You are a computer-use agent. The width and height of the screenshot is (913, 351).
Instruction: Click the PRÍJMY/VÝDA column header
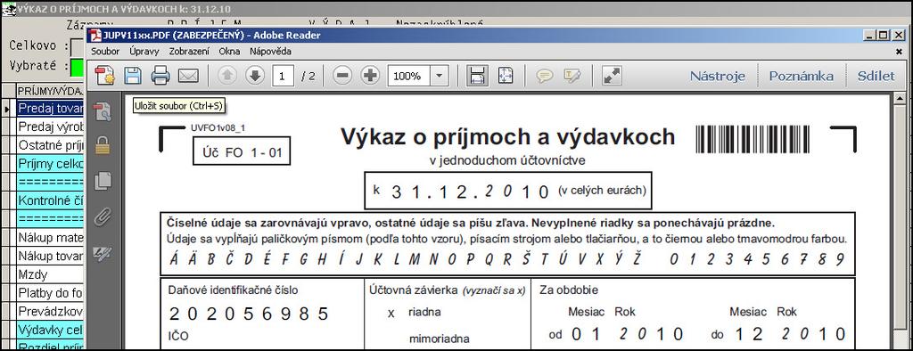[50, 91]
